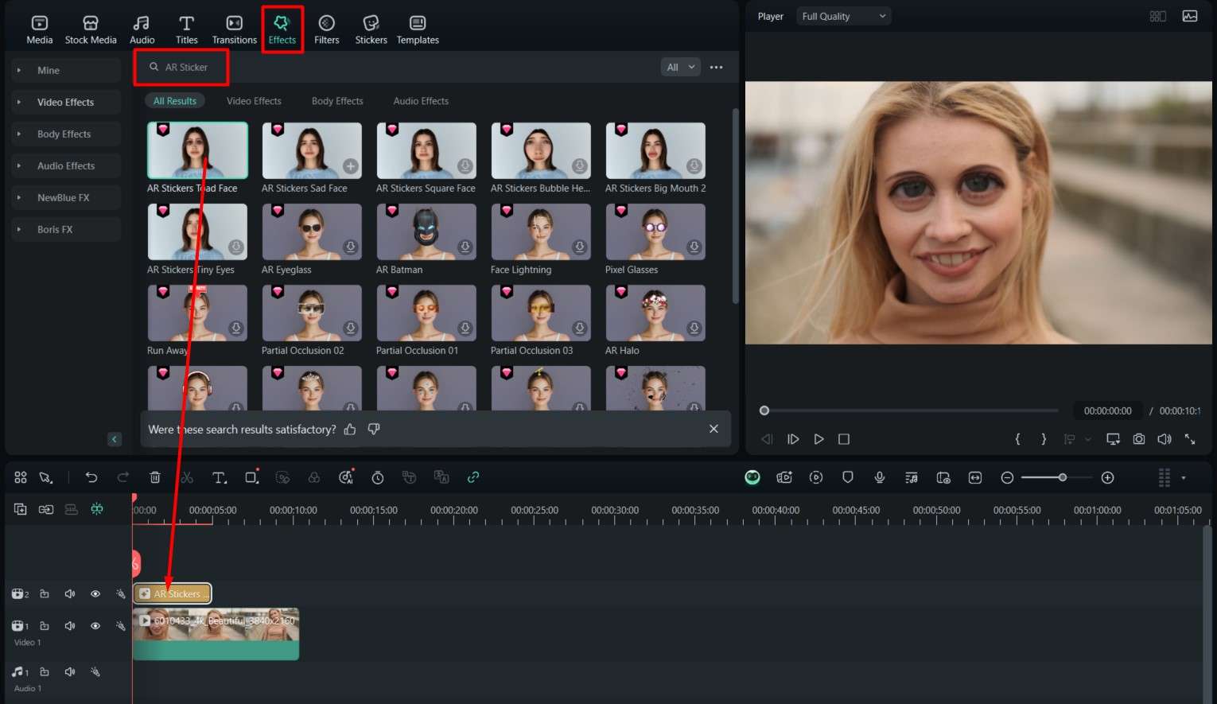Dismiss the search feedback bar
This screenshot has height=704, width=1217.
click(x=713, y=429)
